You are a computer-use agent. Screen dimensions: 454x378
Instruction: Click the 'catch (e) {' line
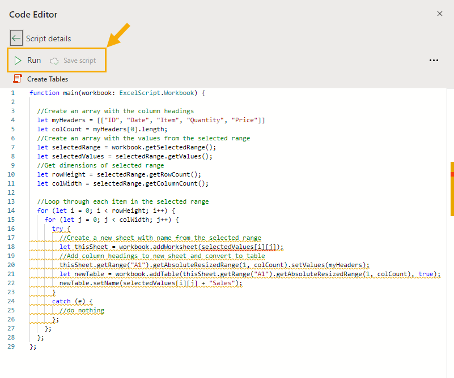click(x=73, y=302)
